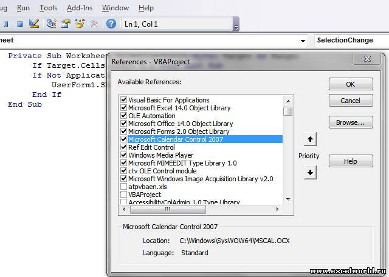Select 'Ref Edit Control' list row text
Viewport: 389px width, 277px height.
click(151, 147)
